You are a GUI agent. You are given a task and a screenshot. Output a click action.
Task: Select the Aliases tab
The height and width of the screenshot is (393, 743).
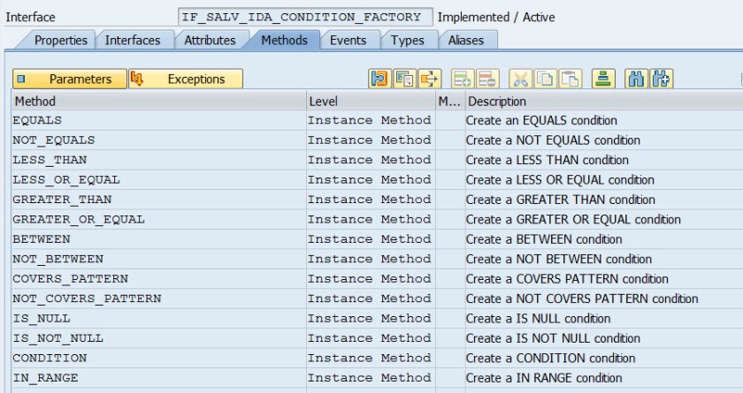(465, 40)
